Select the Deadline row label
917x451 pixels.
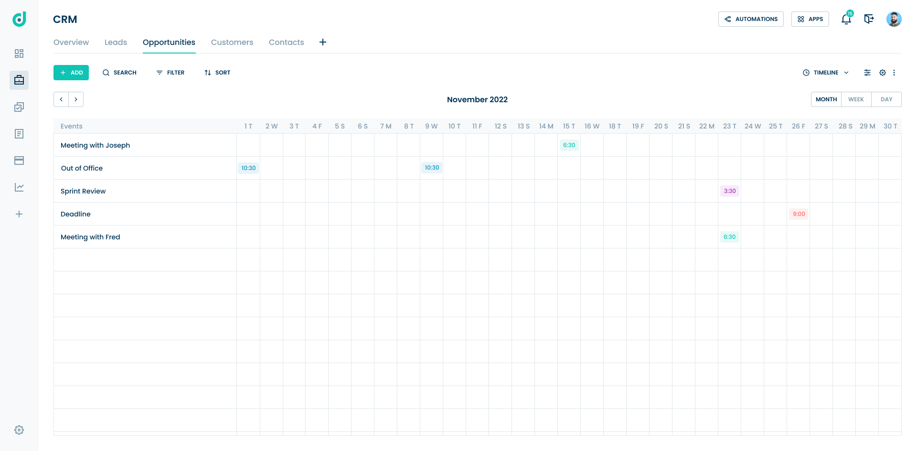coord(75,214)
